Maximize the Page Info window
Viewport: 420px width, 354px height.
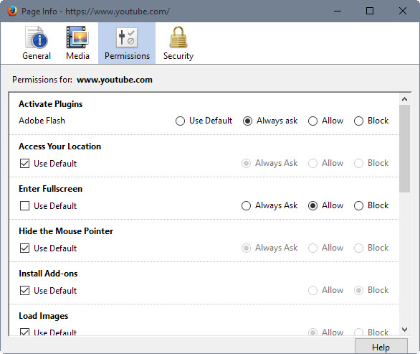370,11
